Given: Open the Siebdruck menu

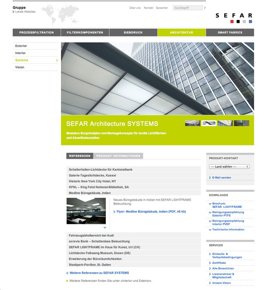Looking at the screenshot, I should 133,32.
